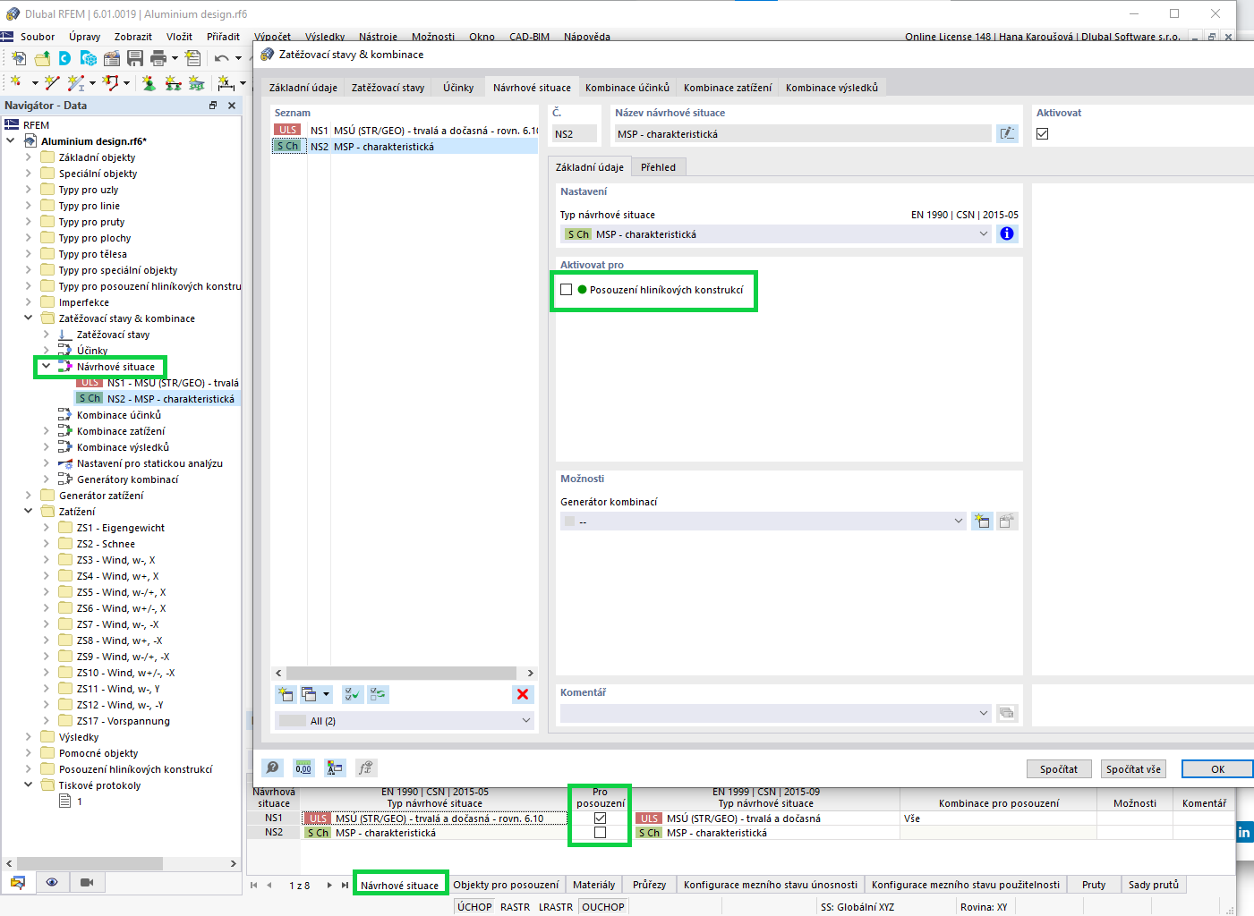Select the New Nodal Support tool

(149, 82)
